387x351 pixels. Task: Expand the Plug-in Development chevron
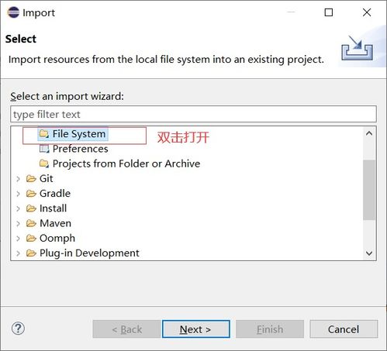18,253
